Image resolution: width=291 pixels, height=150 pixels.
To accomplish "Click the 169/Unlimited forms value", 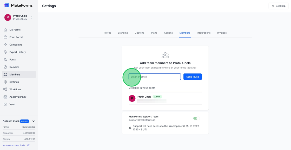I will coord(28,127).
